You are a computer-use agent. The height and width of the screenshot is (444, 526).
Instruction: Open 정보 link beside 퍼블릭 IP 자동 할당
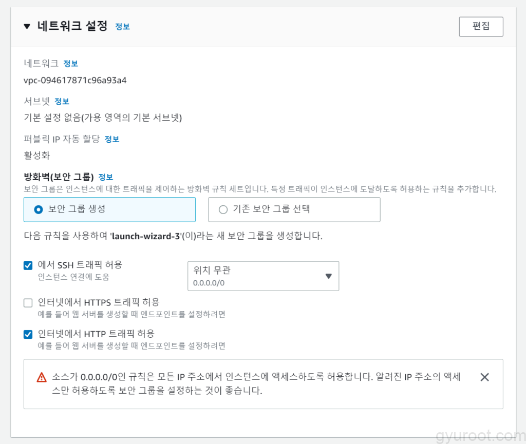(112, 139)
